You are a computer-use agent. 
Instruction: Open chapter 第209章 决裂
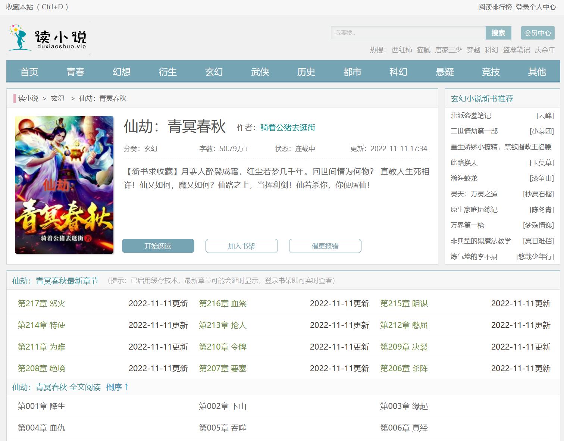pos(404,347)
